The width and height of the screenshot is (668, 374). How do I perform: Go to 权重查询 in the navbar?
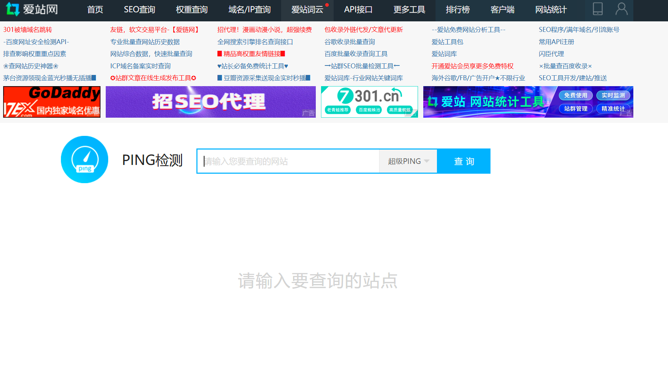(192, 10)
